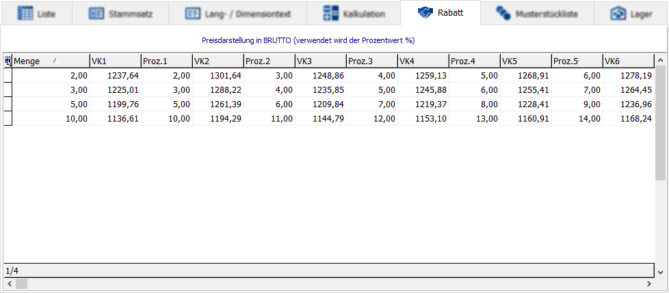Click VK2 value 1288,22
The height and width of the screenshot is (293, 669).
(218, 90)
